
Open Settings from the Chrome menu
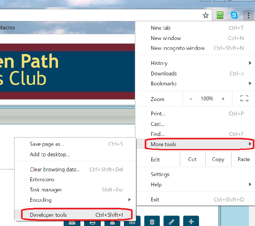pos(160,174)
